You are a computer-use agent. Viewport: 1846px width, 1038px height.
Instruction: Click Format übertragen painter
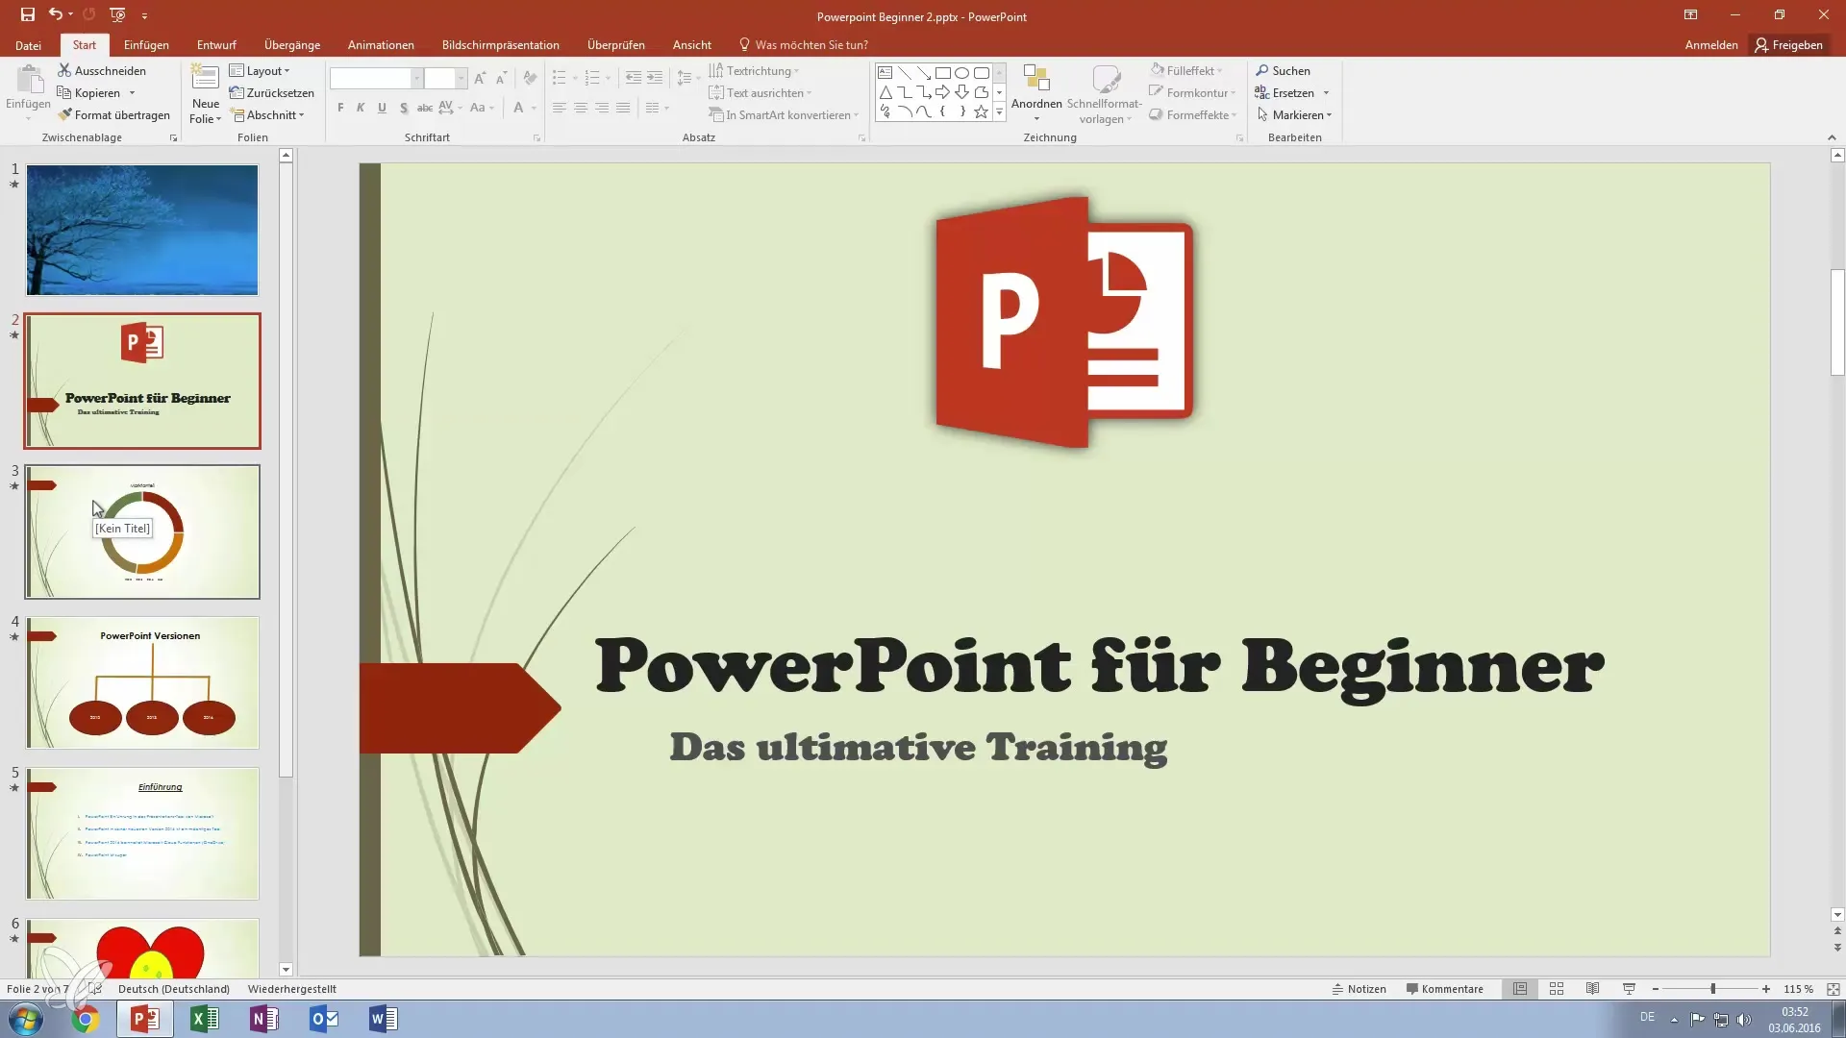pyautogui.click(x=113, y=115)
